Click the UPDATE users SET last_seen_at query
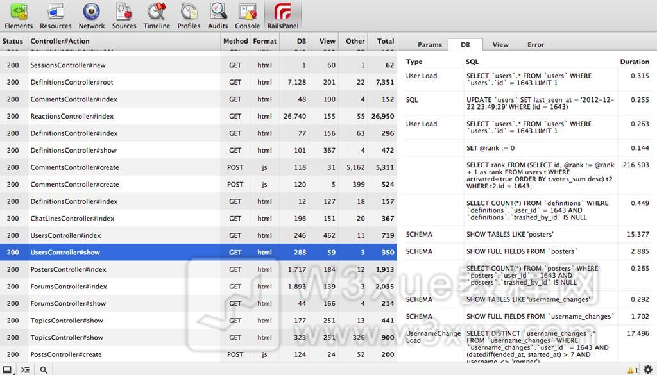Viewport: 657px width, 375px height. [540, 103]
